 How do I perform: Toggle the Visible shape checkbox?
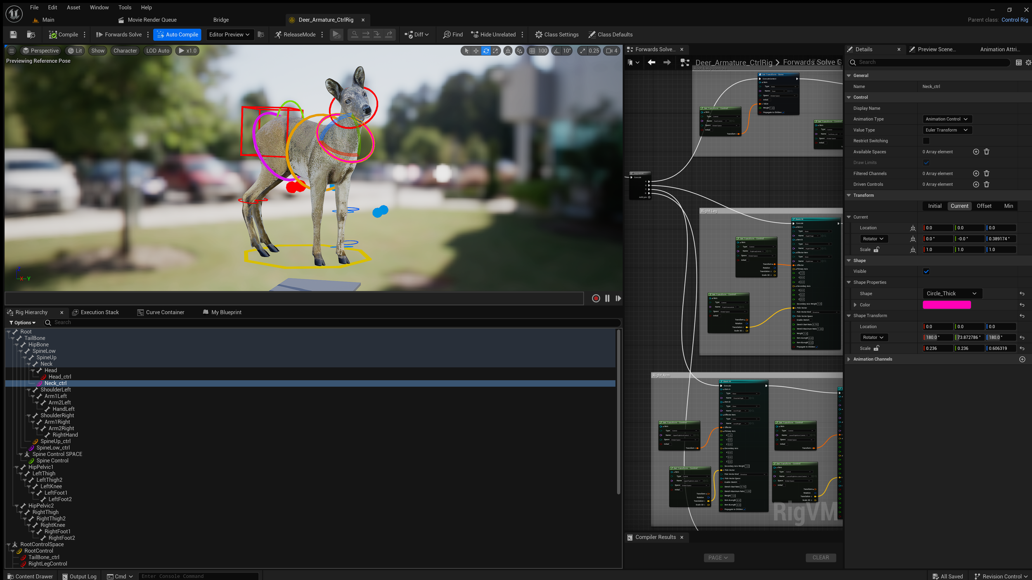[x=926, y=271]
